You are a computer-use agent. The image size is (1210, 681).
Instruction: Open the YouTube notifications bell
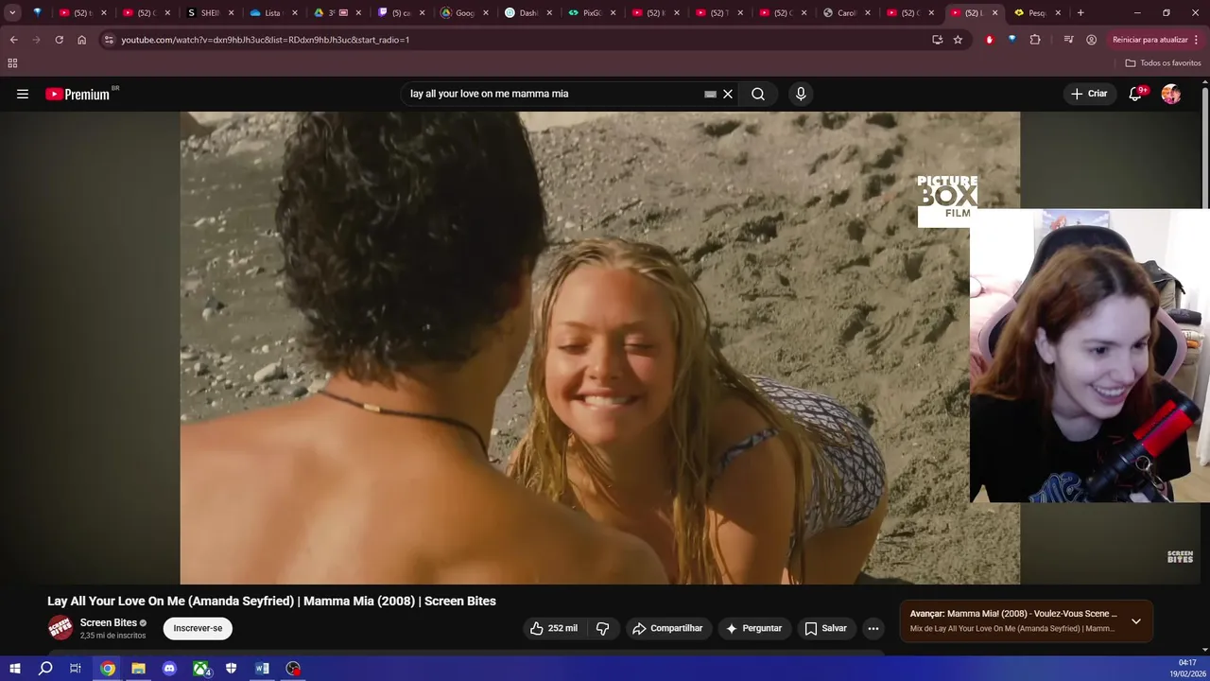tap(1135, 94)
